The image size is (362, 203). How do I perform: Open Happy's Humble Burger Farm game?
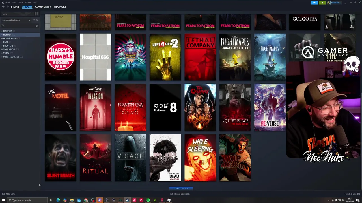[x=61, y=57]
